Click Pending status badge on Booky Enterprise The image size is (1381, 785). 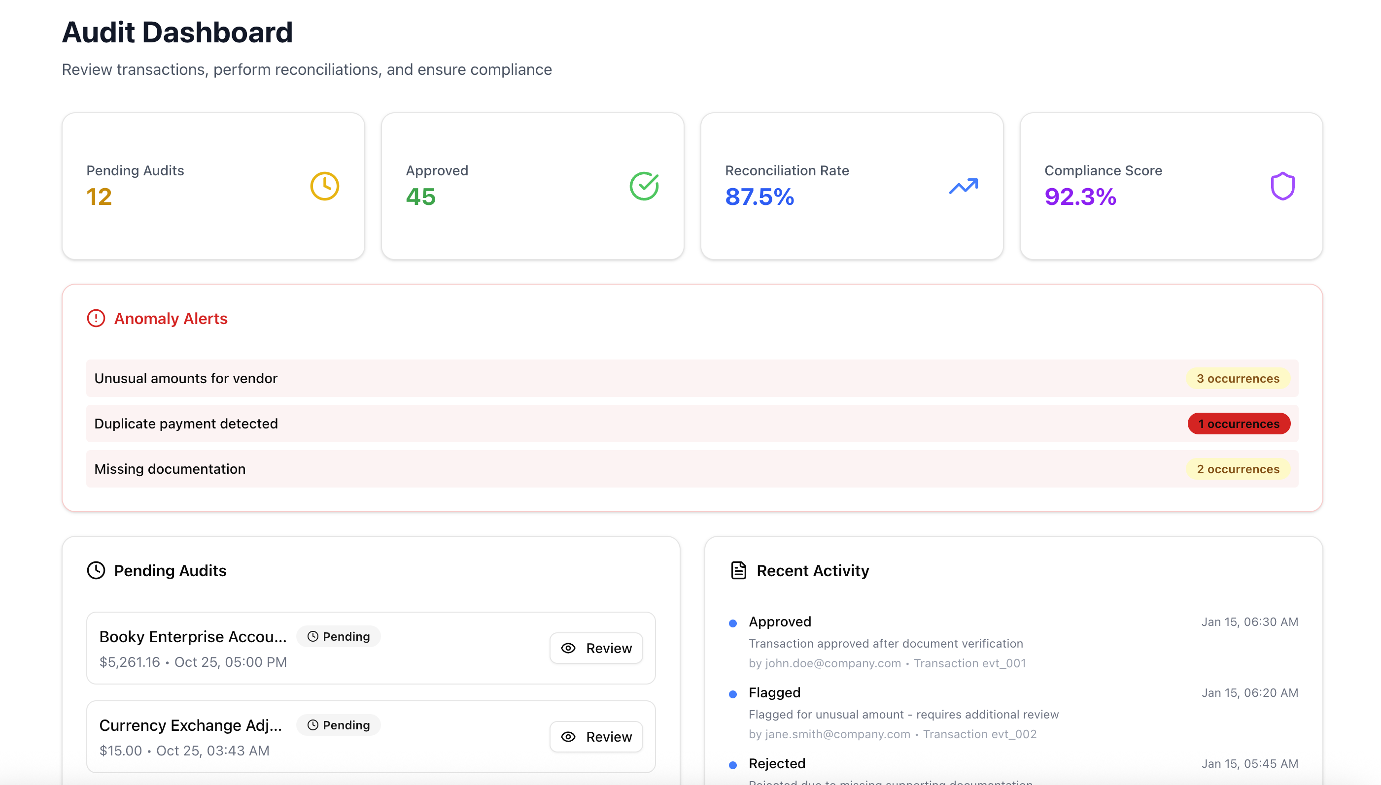point(338,637)
